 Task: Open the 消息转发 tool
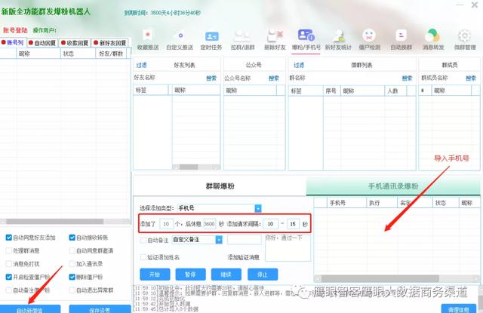point(433,40)
